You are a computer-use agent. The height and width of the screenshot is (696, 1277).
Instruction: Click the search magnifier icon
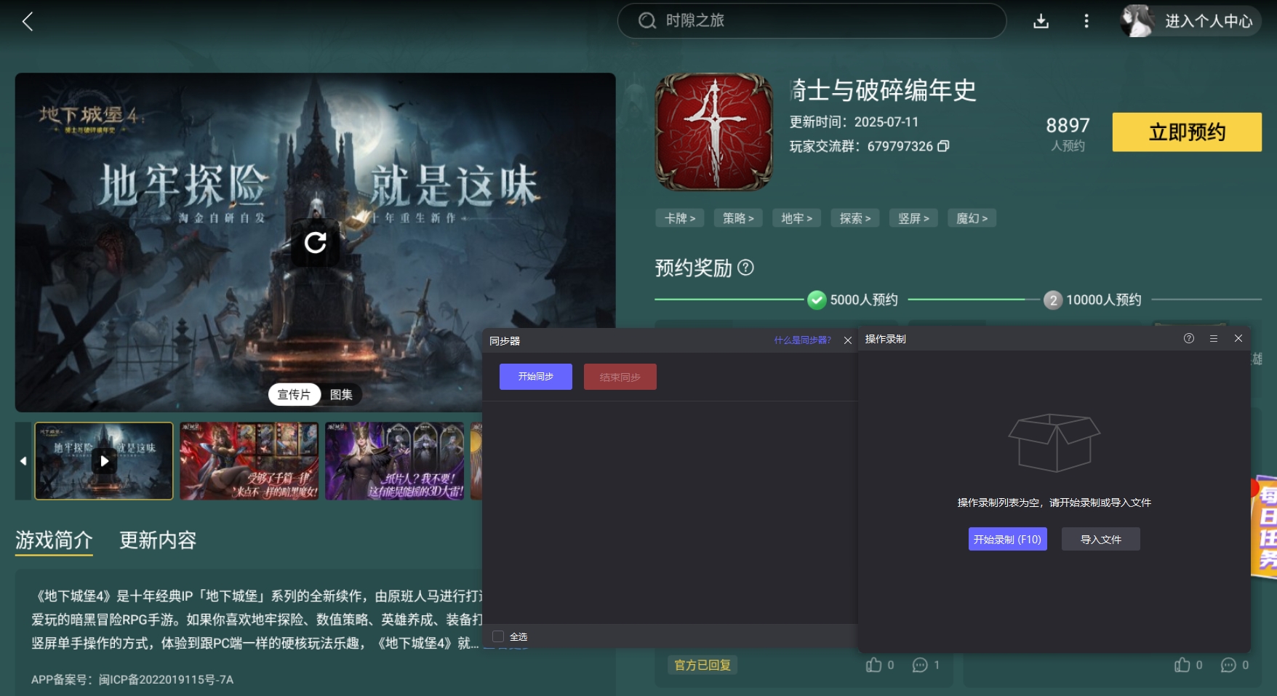click(x=646, y=20)
